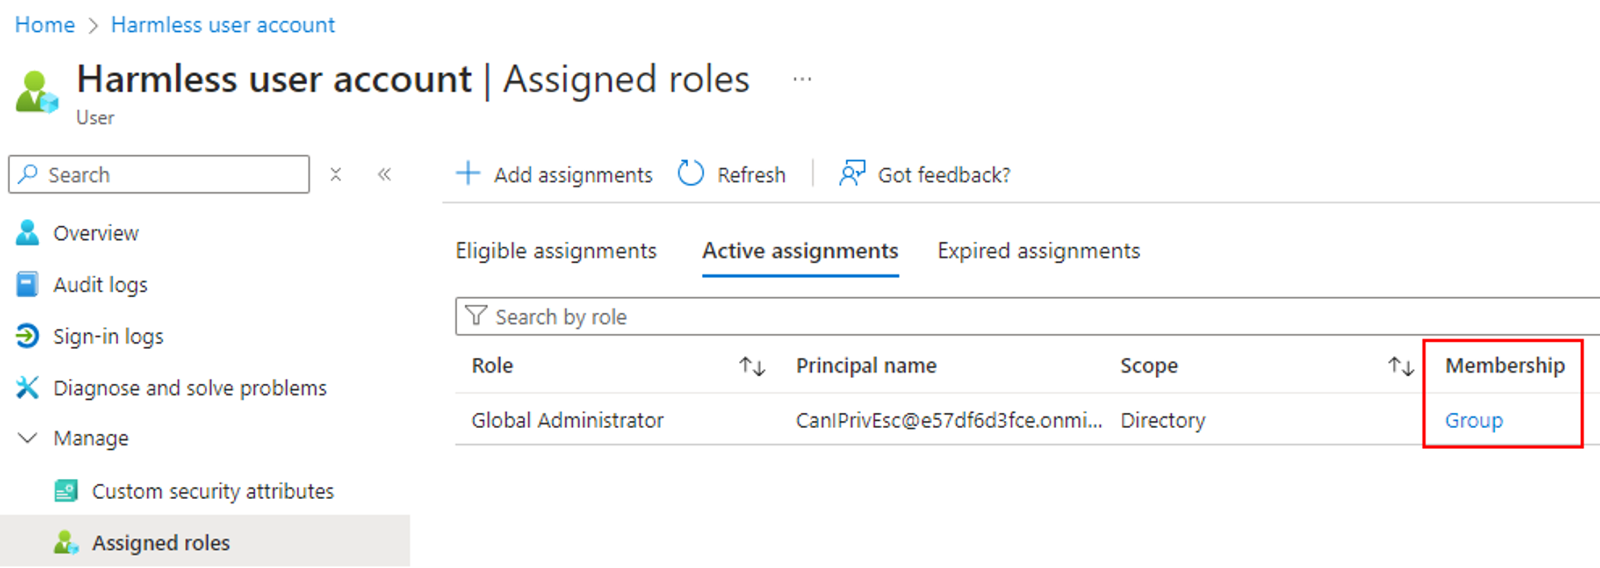This screenshot has height=568, width=1600.
Task: Open the Group membership link
Action: [1473, 420]
